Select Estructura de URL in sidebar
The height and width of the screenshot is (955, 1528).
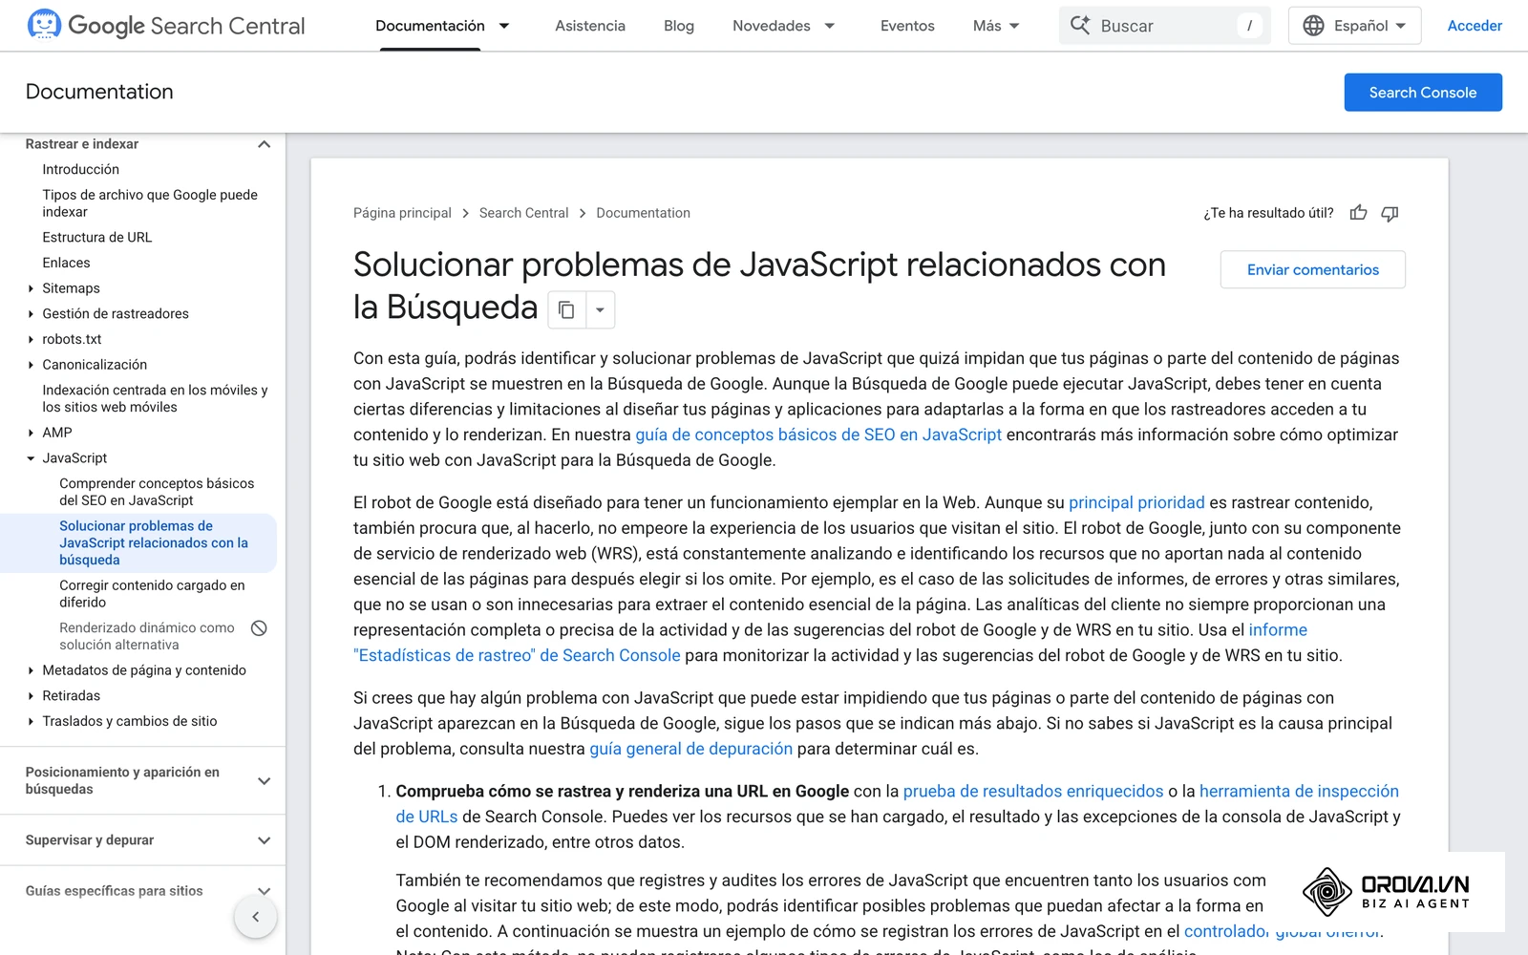[97, 238]
